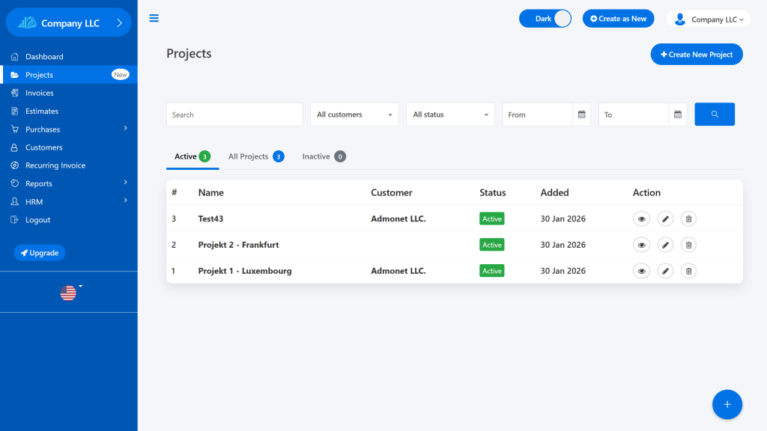
Task: Delete the Projekt 2 - Frankfurt project
Action: coord(688,245)
